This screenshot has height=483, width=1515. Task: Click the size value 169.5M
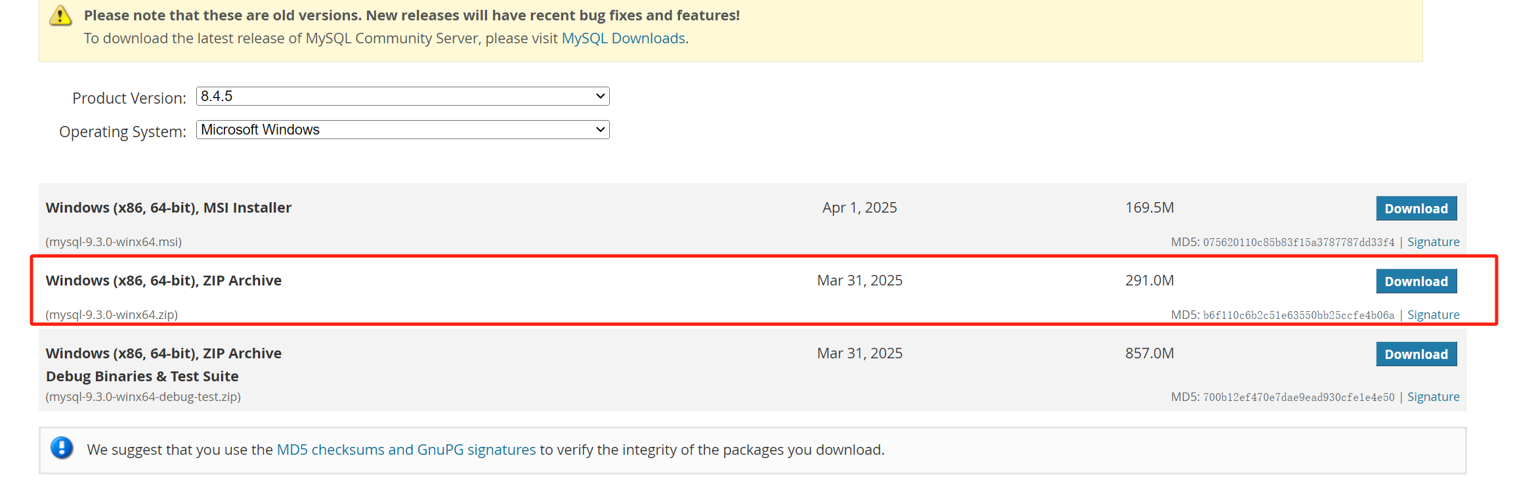[x=1150, y=207]
